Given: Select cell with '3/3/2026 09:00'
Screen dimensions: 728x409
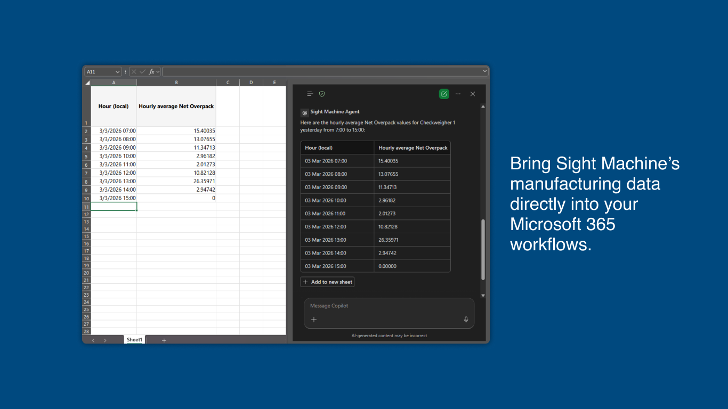Looking at the screenshot, I should 114,148.
